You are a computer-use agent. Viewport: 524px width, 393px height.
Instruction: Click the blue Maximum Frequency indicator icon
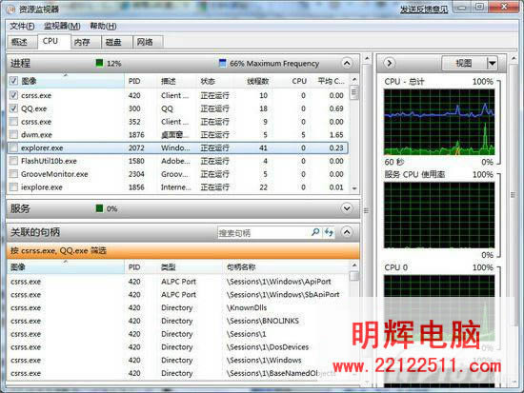coord(222,63)
